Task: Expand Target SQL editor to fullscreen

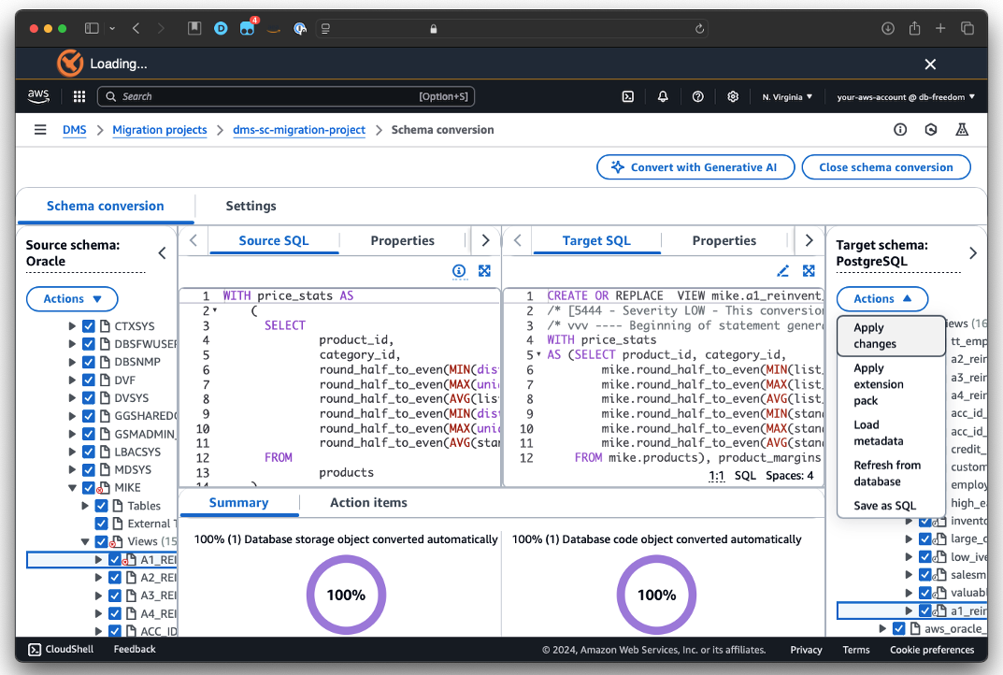Action: click(x=809, y=270)
